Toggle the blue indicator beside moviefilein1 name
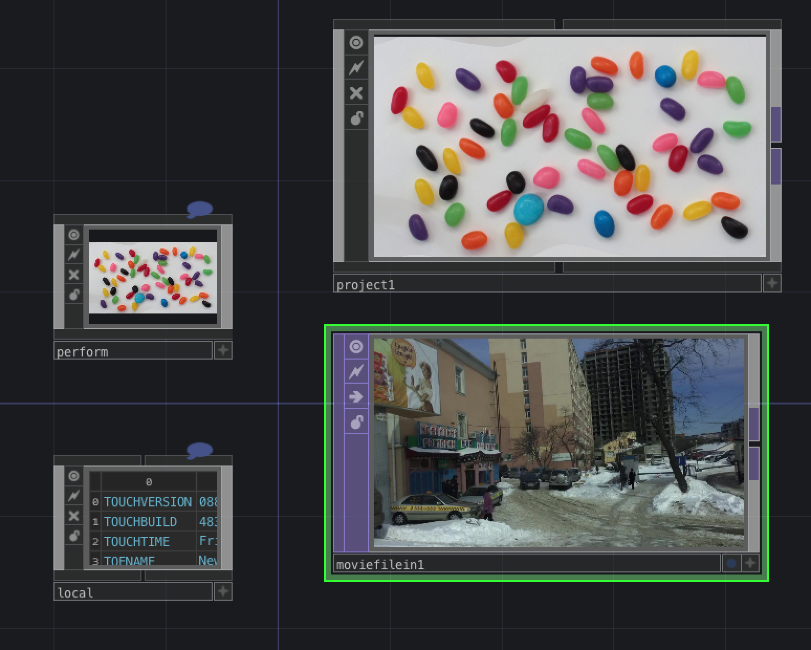 (x=732, y=562)
